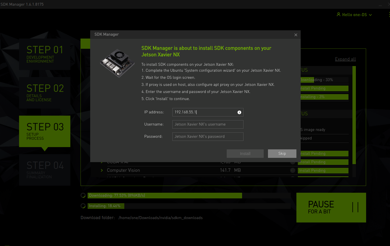Click the OS image ready status text

pyautogui.click(x=312, y=130)
